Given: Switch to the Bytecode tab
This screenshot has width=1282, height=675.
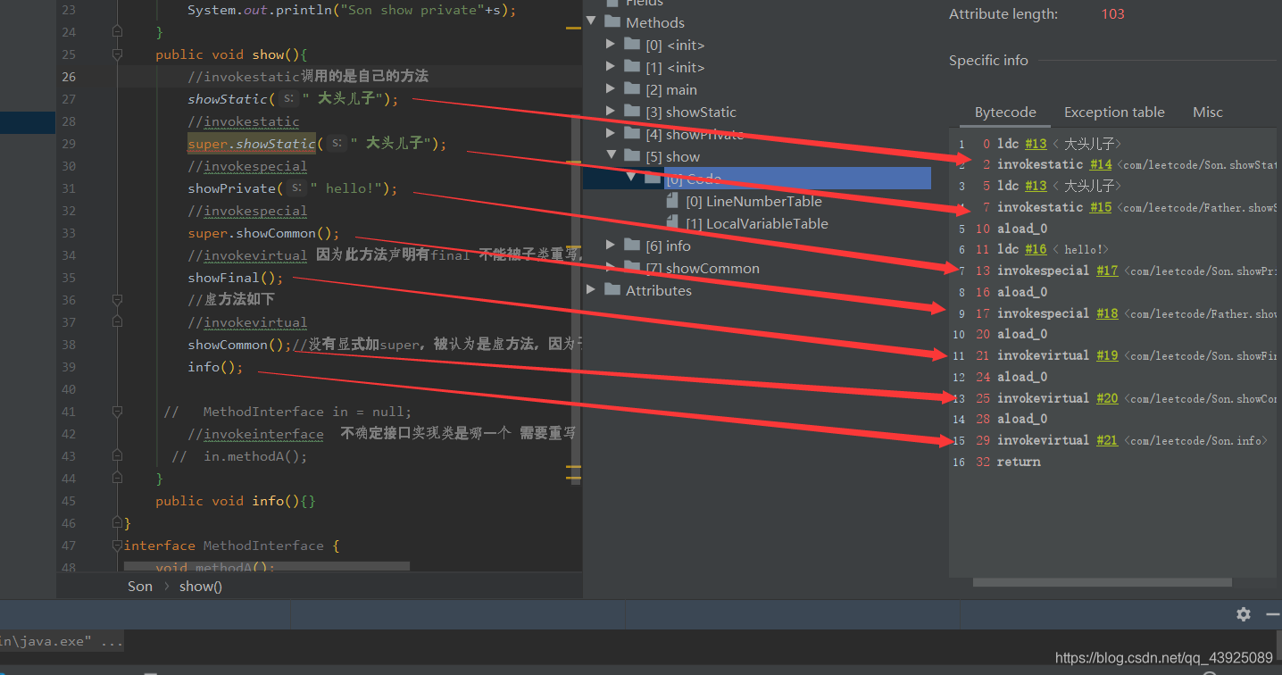Looking at the screenshot, I should click(1005, 112).
